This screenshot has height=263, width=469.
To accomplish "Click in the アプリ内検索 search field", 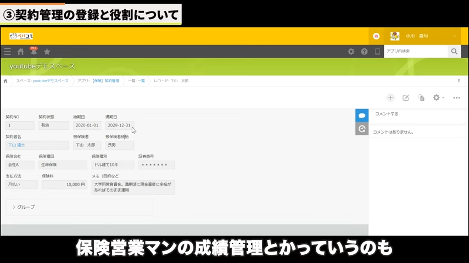I will [416, 52].
